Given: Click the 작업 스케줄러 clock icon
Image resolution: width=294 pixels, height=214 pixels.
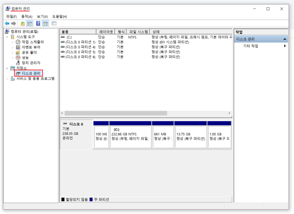Looking at the screenshot, I should coord(18,42).
